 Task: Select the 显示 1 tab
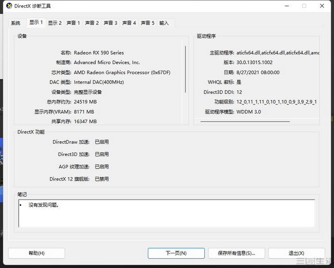click(x=36, y=22)
